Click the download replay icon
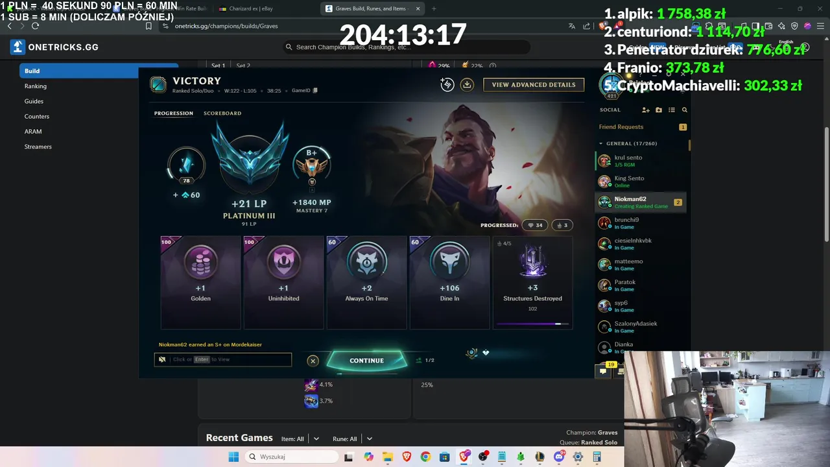This screenshot has height=467, width=830. coord(467,84)
